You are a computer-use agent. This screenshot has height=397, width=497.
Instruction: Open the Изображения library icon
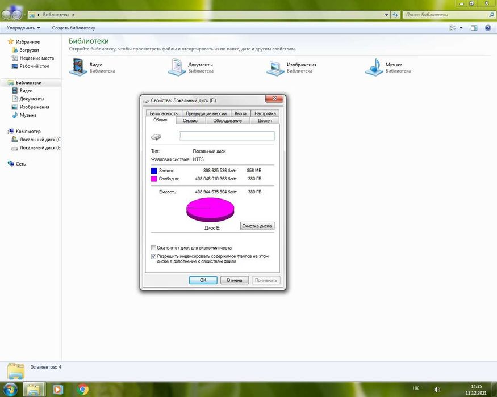[275, 67]
